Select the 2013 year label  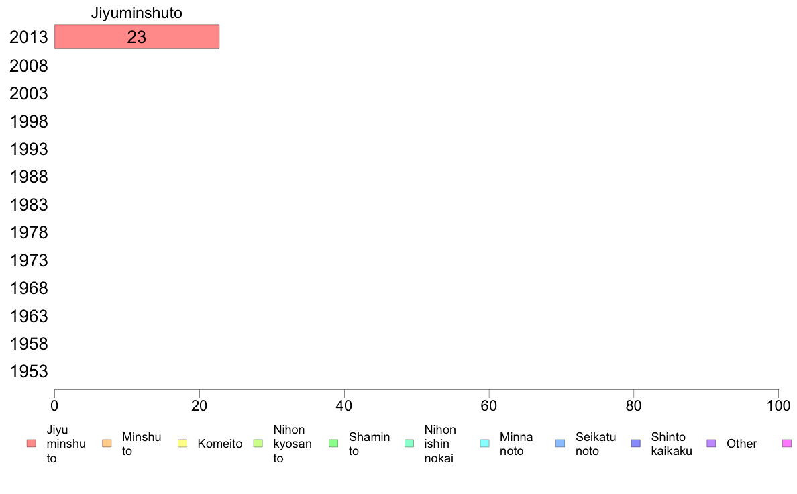click(x=28, y=37)
